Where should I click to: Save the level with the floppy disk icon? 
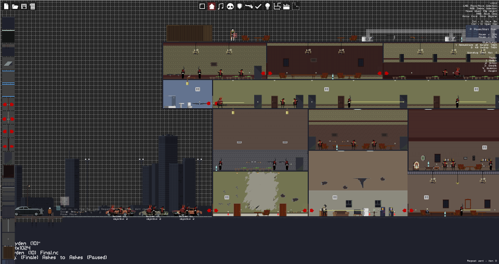(24, 6)
